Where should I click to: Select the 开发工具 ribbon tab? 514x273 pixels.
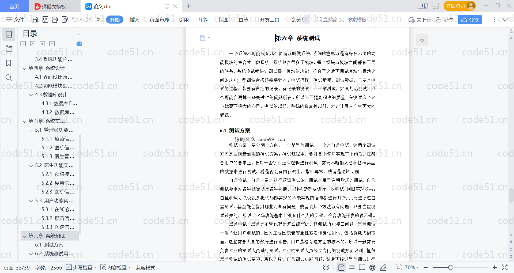click(269, 20)
